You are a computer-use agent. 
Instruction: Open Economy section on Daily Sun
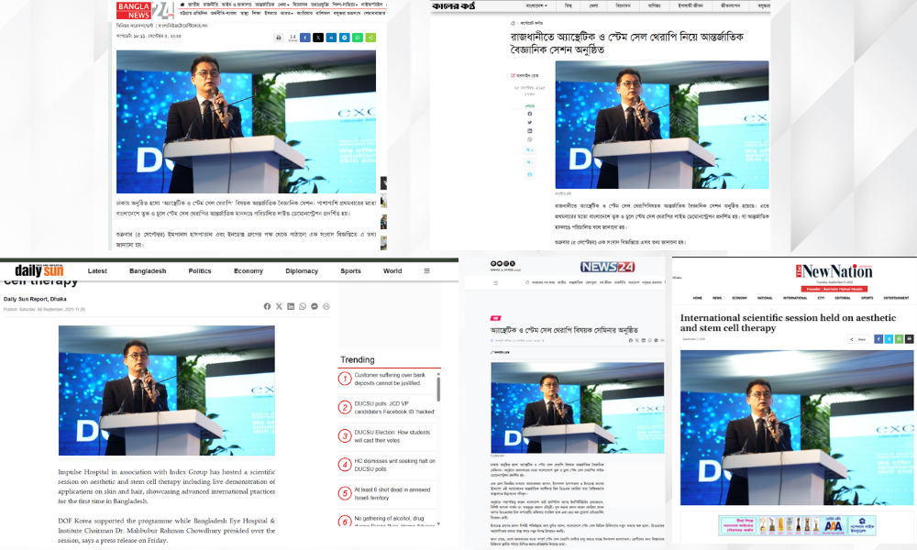coord(248,271)
